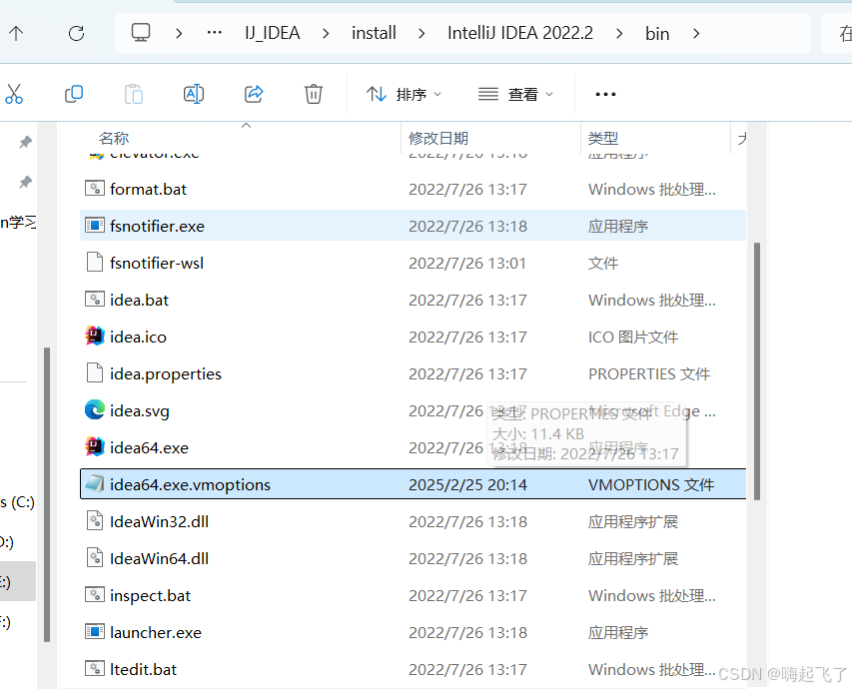
Task: Select the idea.svg file
Action: click(x=413, y=410)
